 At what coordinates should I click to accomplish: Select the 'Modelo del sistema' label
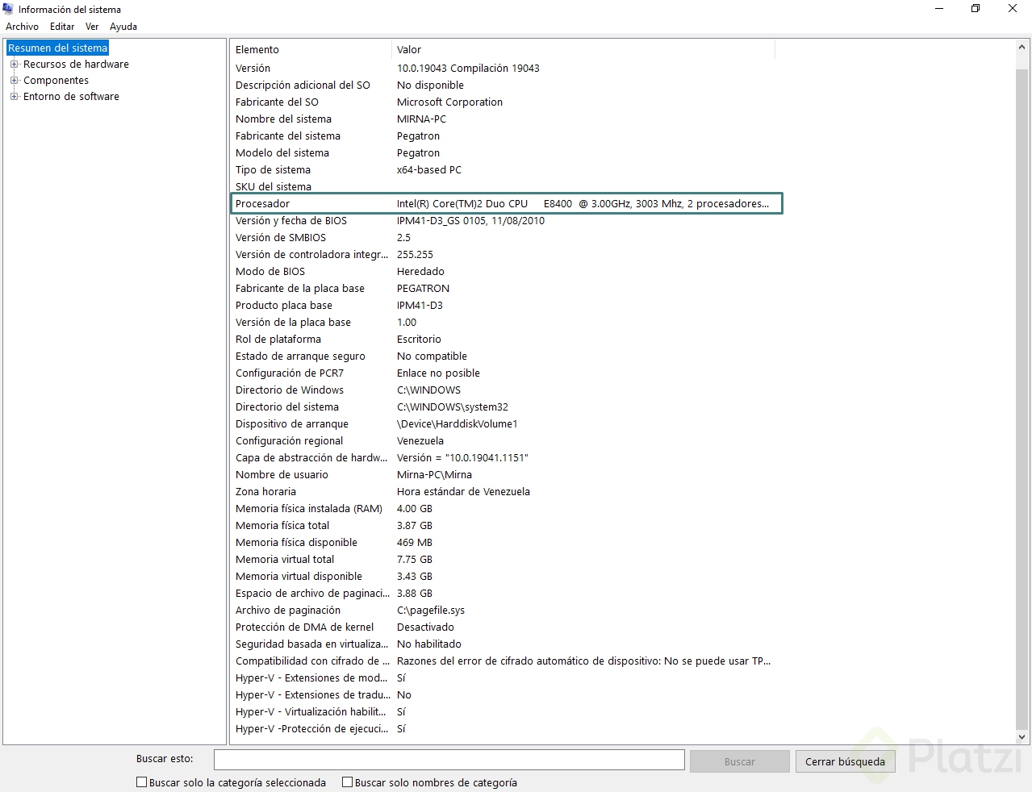(282, 153)
